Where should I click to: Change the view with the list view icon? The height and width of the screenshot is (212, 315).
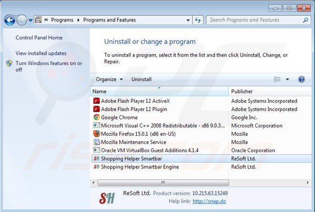click(x=277, y=79)
